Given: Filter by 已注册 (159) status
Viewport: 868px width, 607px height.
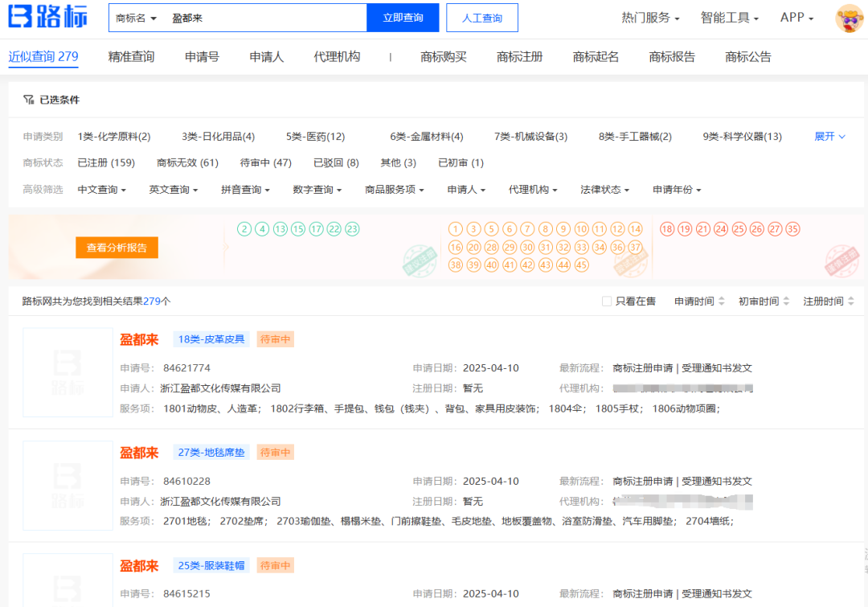Looking at the screenshot, I should click(x=106, y=163).
